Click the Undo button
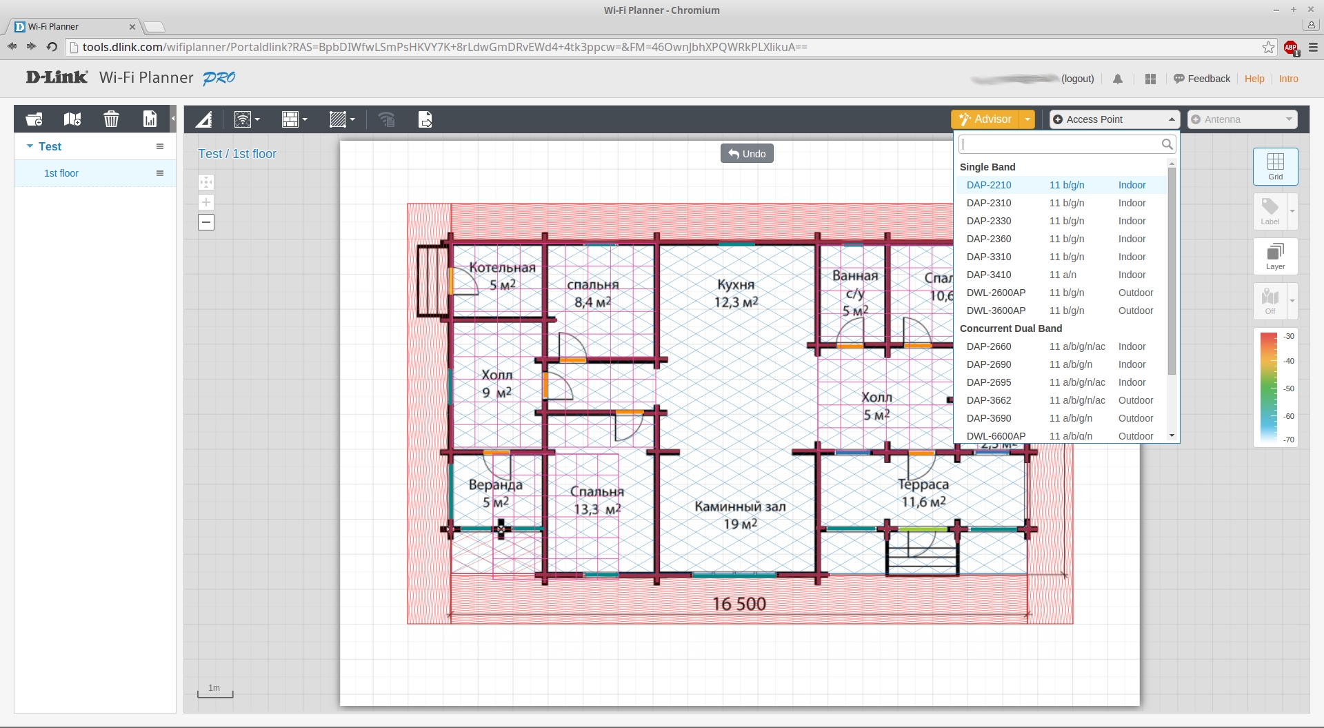 coord(747,154)
